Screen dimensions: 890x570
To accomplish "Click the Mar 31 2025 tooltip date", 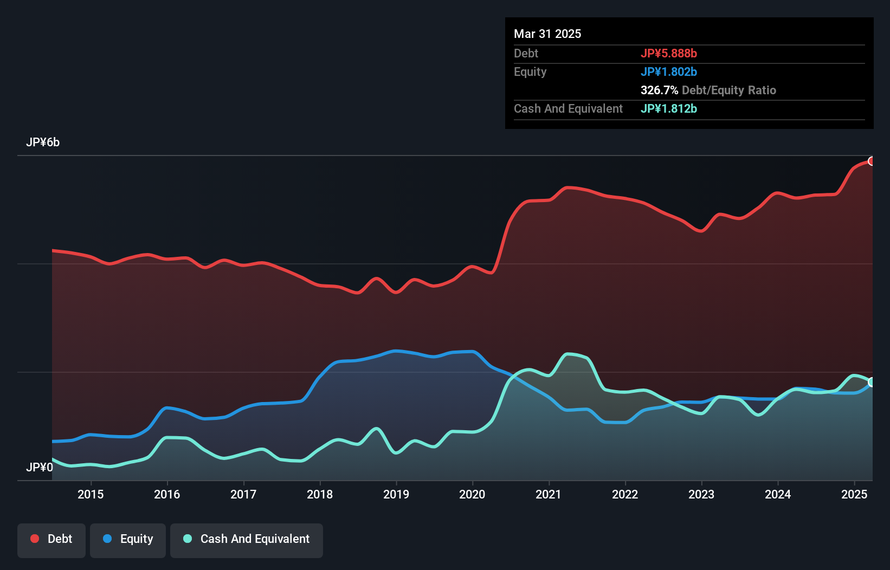I will (547, 34).
